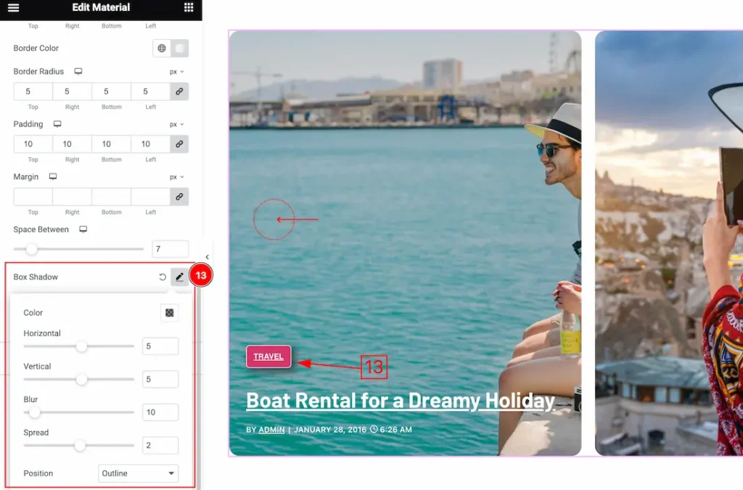Viewport: 743px width, 490px height.
Task: Click the Box Shadow Color swatch
Action: (170, 313)
